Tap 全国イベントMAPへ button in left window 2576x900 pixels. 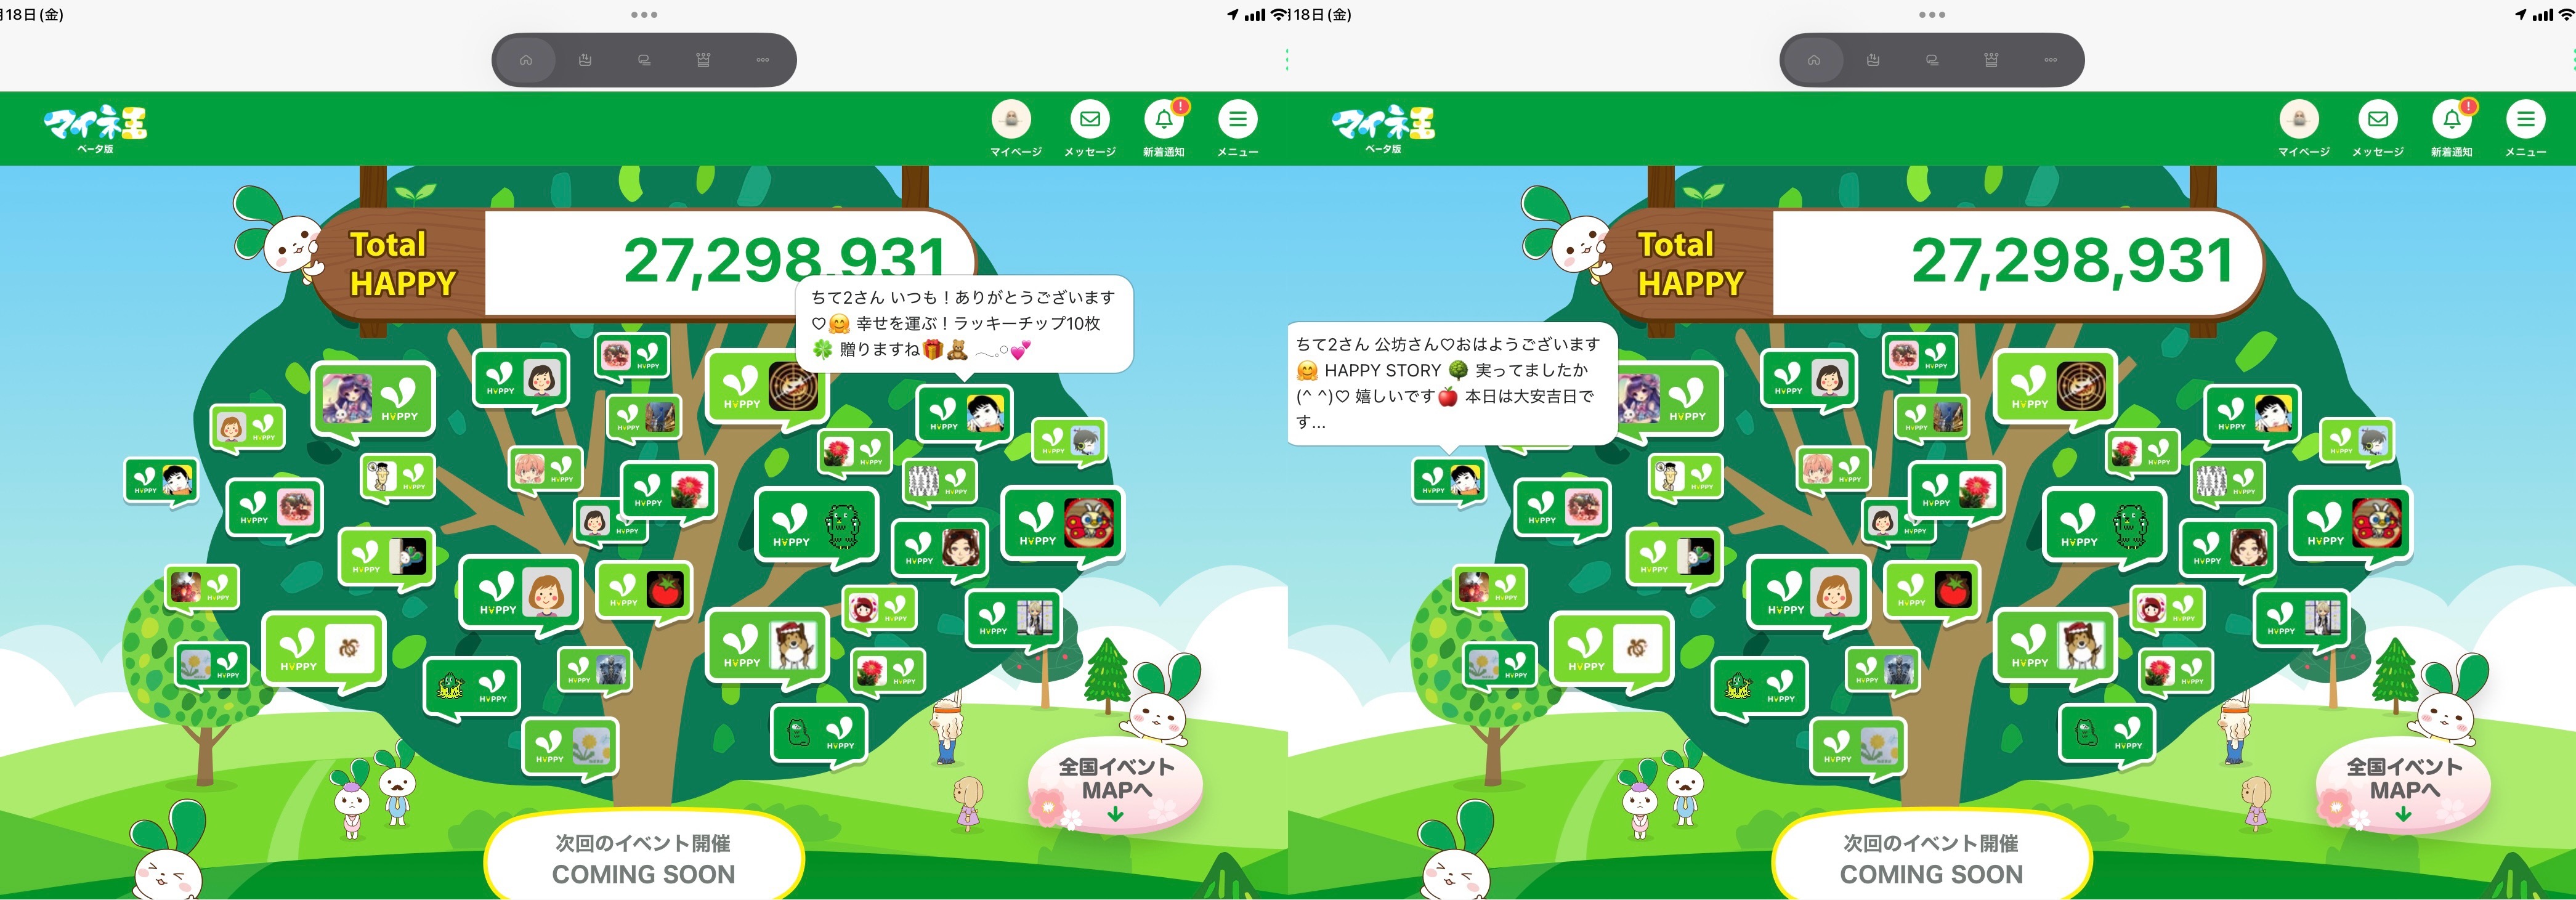[1116, 786]
